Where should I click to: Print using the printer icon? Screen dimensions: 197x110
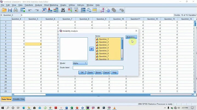16,10
